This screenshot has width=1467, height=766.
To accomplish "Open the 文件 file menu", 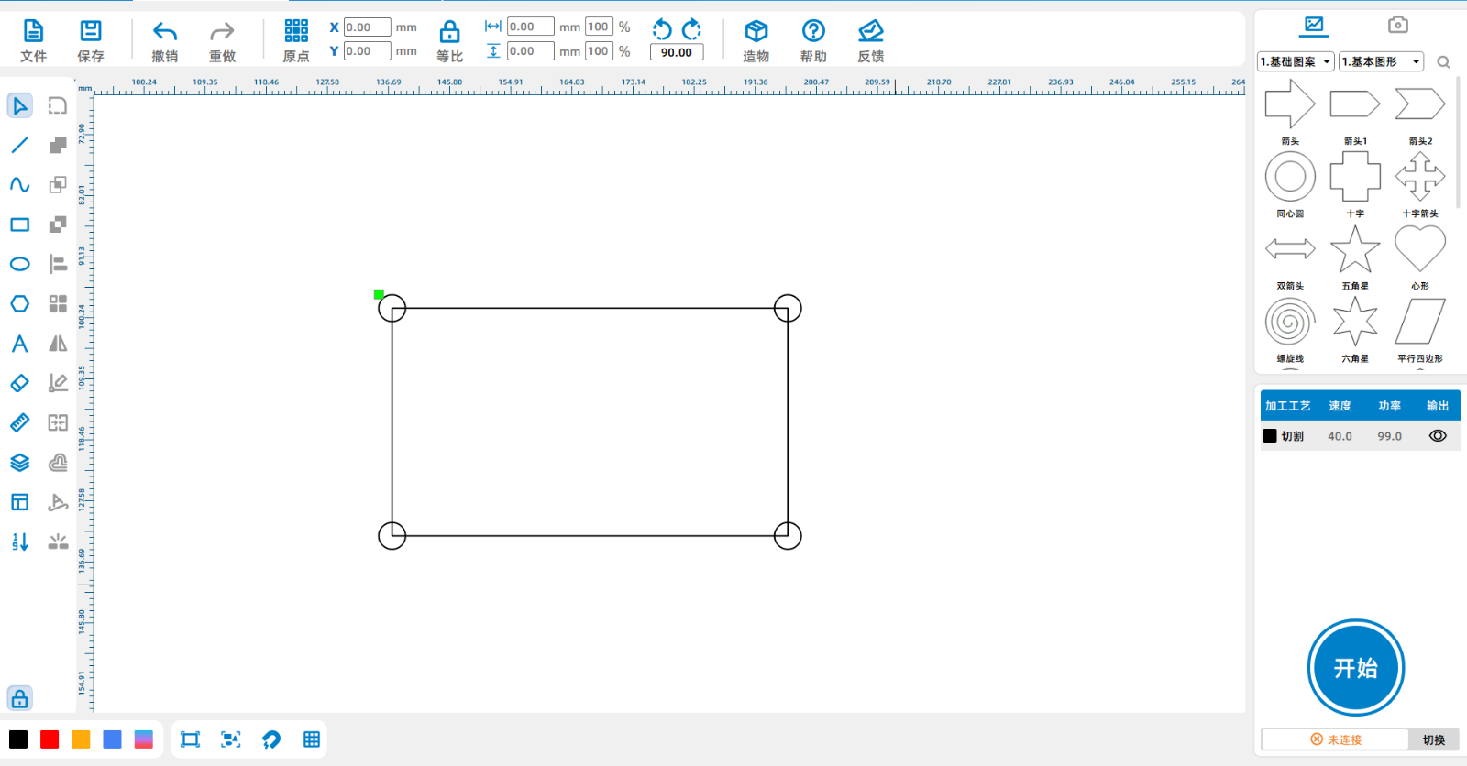I will click(x=33, y=41).
